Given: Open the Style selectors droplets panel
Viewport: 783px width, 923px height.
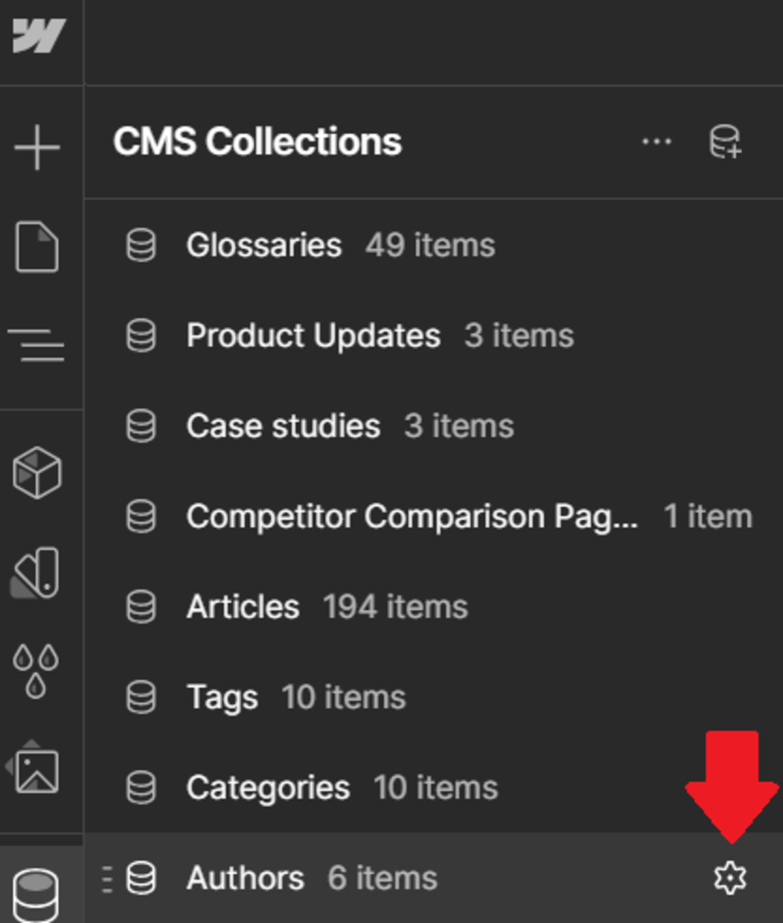Looking at the screenshot, I should pyautogui.click(x=36, y=670).
